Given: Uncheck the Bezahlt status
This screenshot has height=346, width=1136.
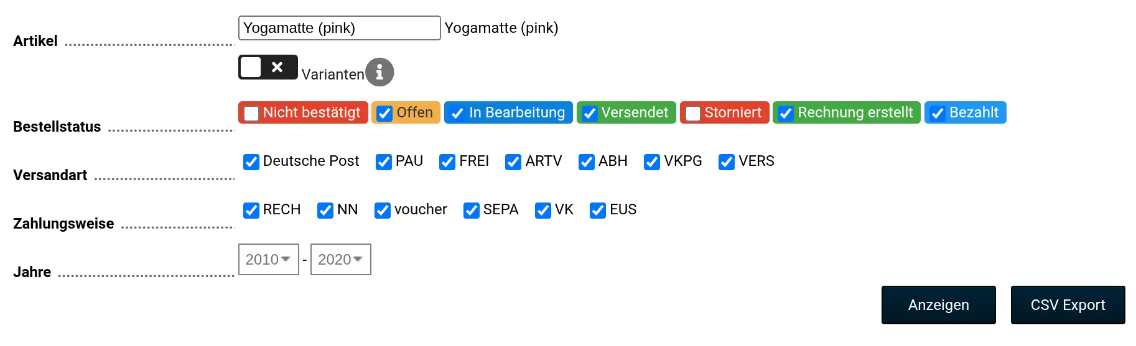Looking at the screenshot, I should coord(938,114).
